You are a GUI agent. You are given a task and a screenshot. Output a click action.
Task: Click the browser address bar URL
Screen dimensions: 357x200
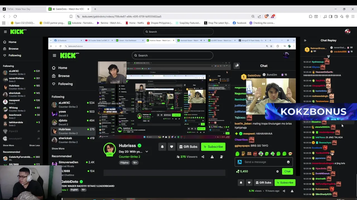(x=122, y=16)
